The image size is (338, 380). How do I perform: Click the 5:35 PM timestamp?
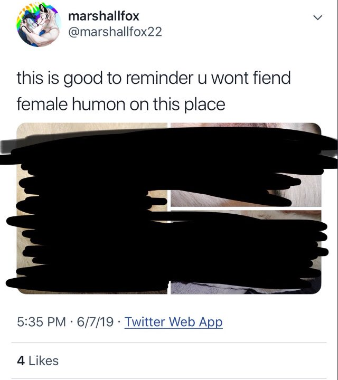pyautogui.click(x=42, y=322)
